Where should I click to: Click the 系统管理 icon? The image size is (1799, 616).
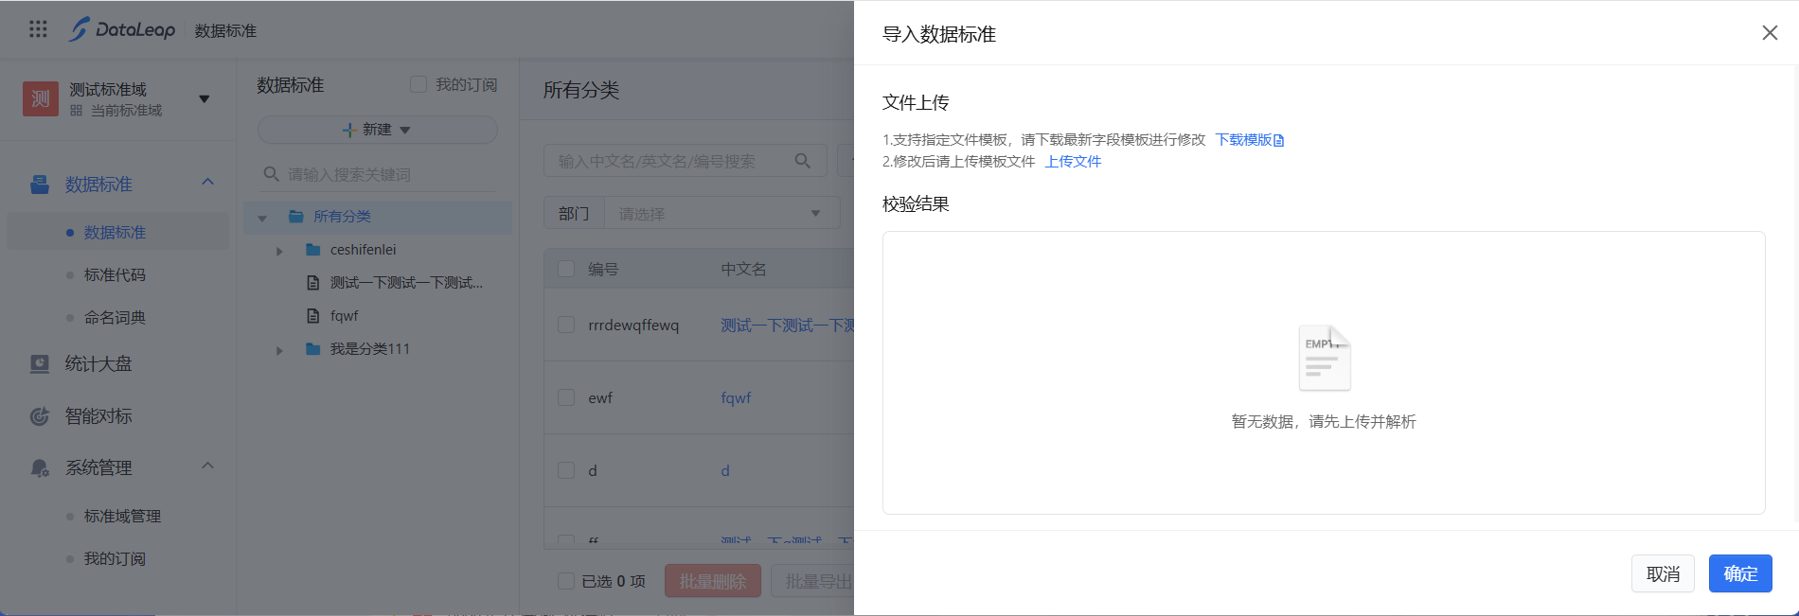click(40, 467)
